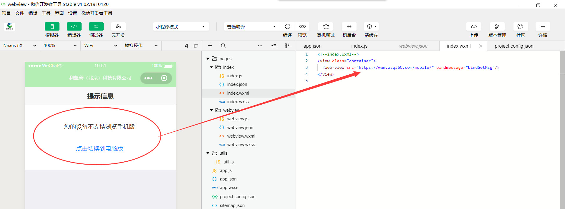The width and height of the screenshot is (565, 209).
Task: Click the capsule close circle button
Action: pos(164,78)
